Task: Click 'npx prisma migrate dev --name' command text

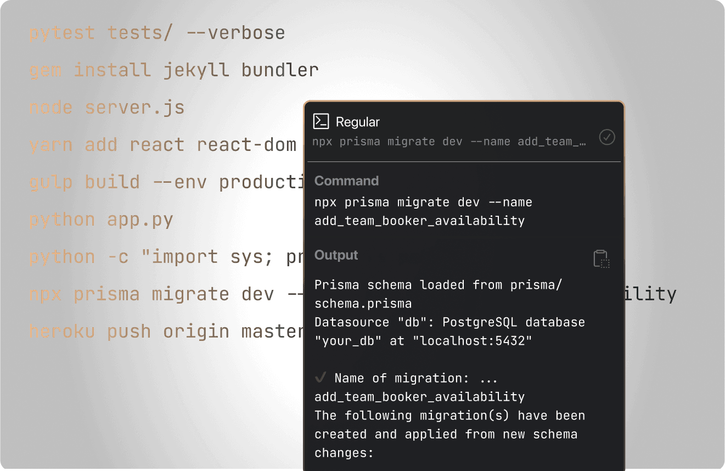Action: [x=423, y=202]
